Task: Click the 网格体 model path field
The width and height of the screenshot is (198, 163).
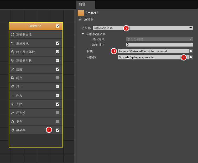Action: tap(153, 57)
